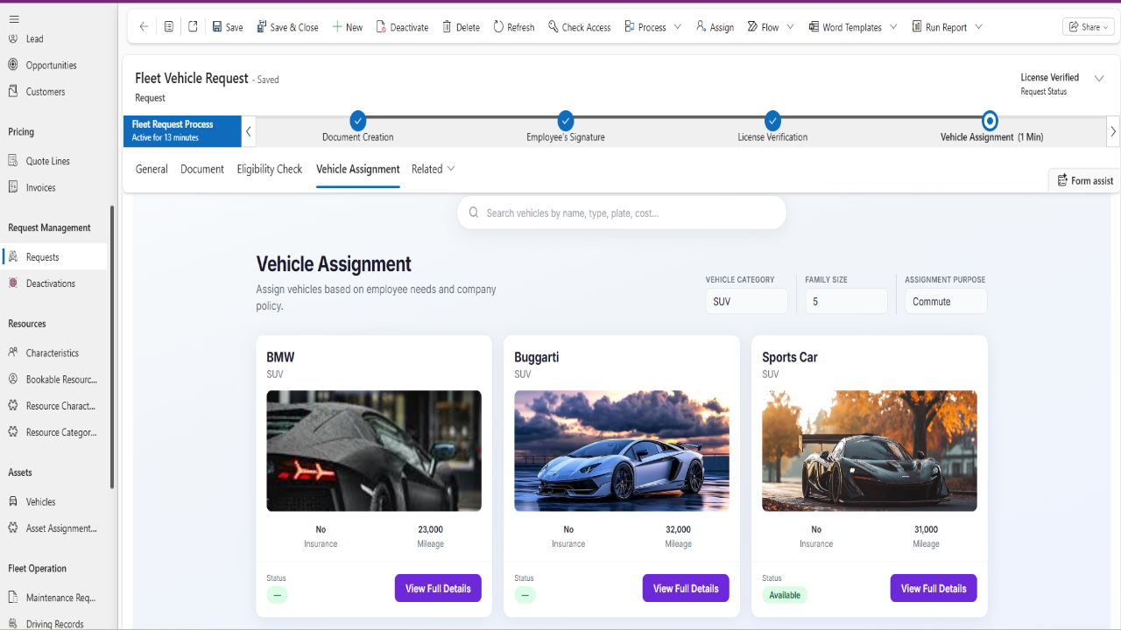Switch to the Document tab
The image size is (1121, 630).
[202, 169]
